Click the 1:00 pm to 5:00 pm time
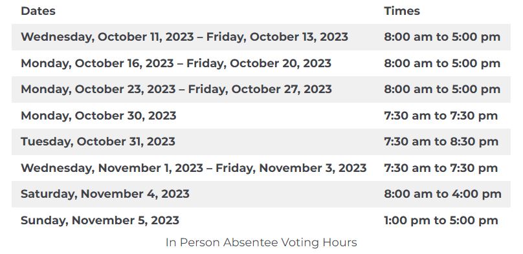Screen dimensions: 523x254 coord(441,220)
